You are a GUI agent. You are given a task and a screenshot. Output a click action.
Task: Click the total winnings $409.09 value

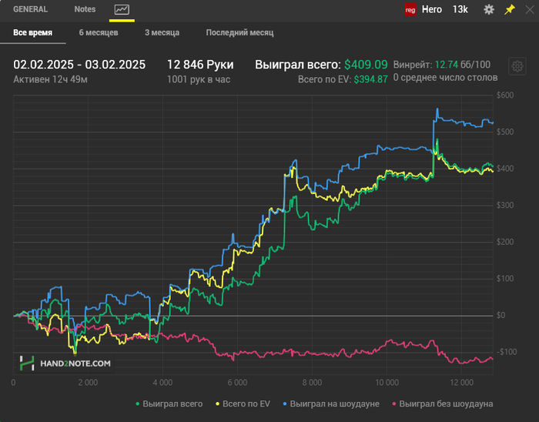[366, 65]
